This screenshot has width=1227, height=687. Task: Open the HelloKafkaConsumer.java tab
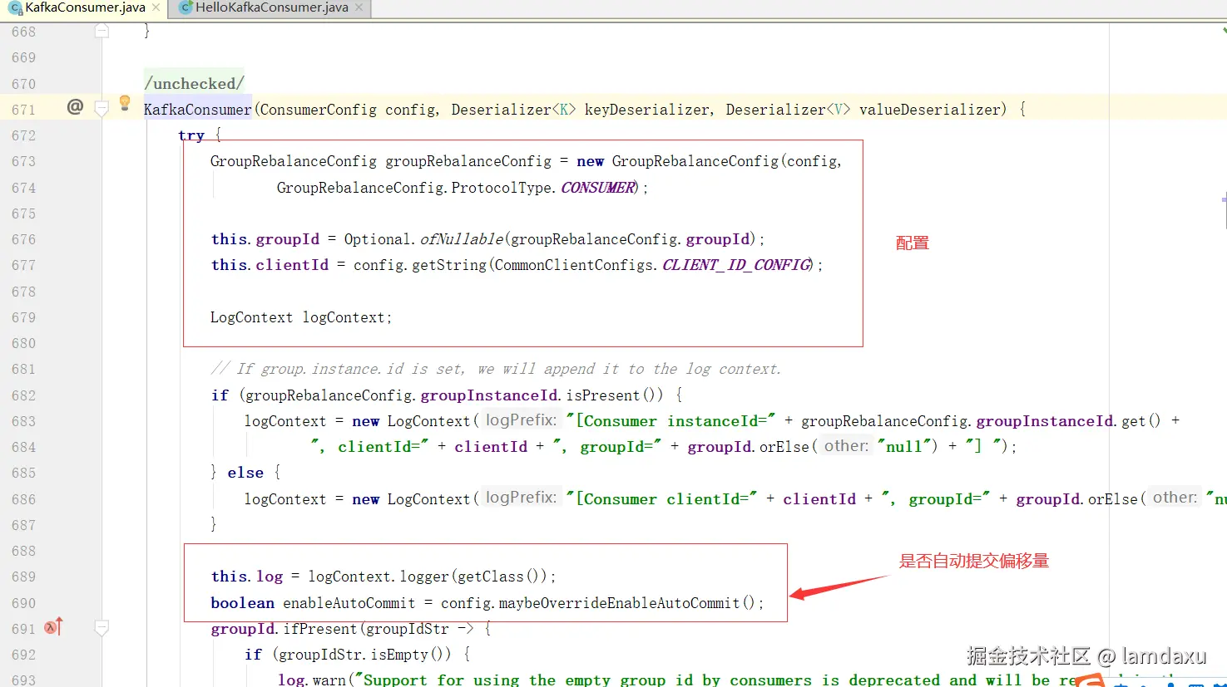(271, 7)
